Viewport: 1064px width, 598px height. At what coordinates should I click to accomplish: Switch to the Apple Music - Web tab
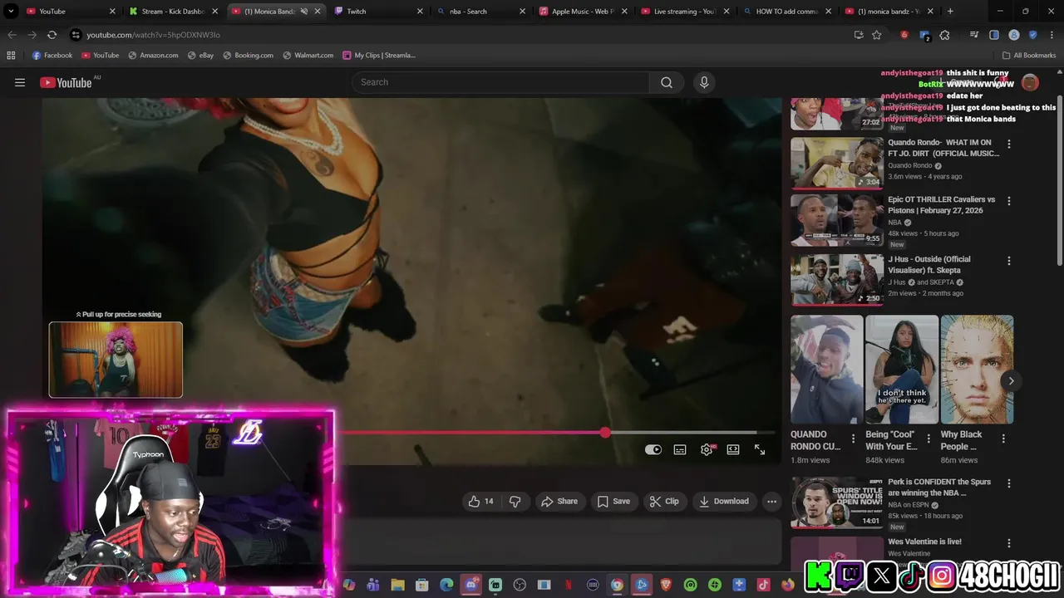coord(583,12)
